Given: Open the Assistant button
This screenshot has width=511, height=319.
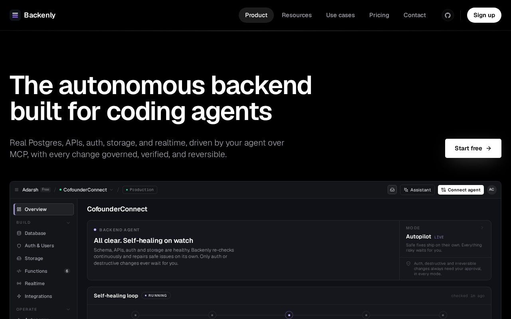Looking at the screenshot, I should 417,190.
